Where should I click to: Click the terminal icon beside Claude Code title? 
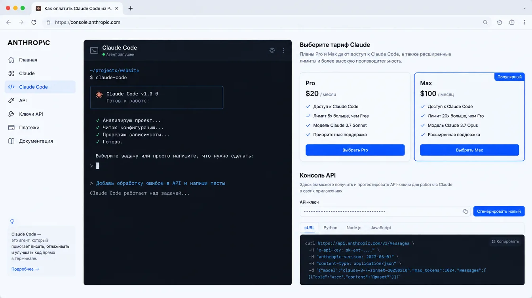tap(94, 50)
